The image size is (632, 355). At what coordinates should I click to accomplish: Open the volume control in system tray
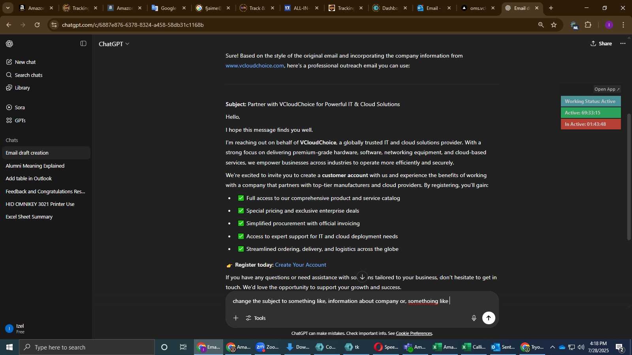pyautogui.click(x=581, y=347)
